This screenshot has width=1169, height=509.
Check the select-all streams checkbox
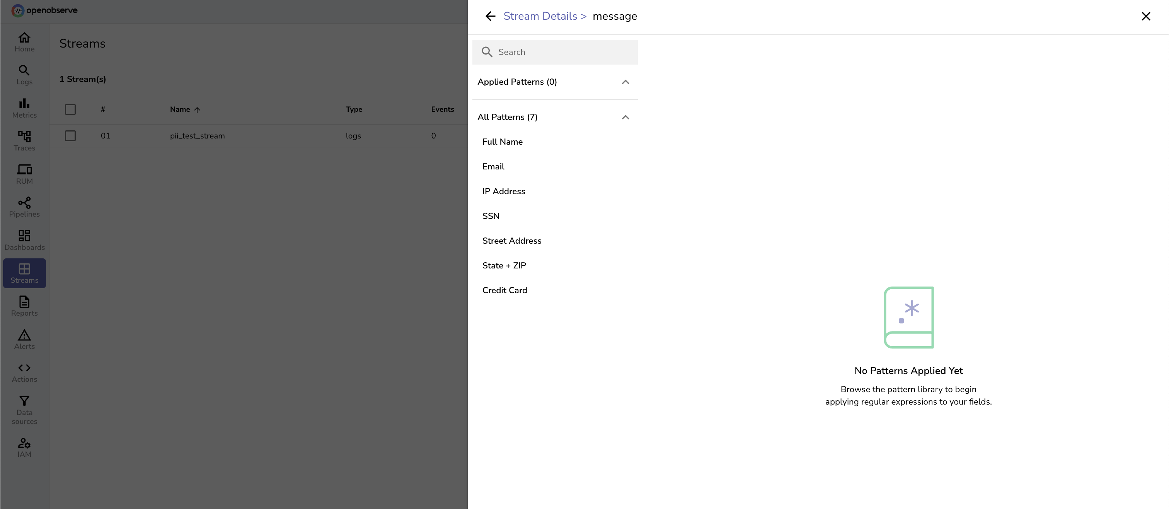point(70,109)
